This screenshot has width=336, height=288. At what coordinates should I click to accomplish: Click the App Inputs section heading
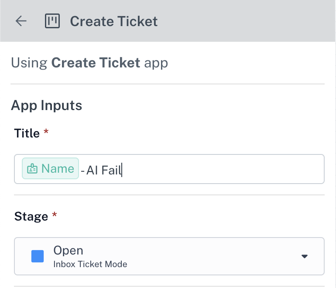click(x=46, y=105)
